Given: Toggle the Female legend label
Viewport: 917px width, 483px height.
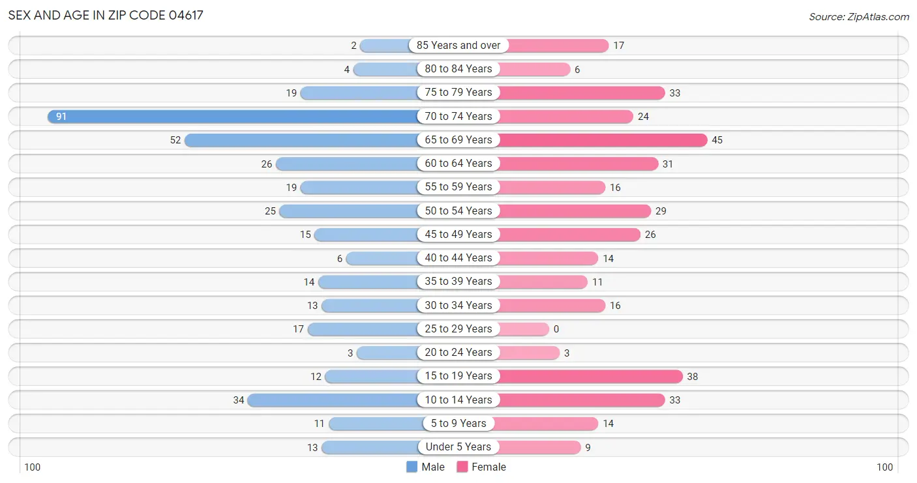Looking at the screenshot, I should [x=489, y=467].
